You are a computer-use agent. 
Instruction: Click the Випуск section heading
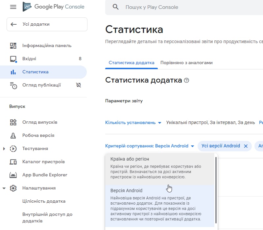click(x=17, y=107)
